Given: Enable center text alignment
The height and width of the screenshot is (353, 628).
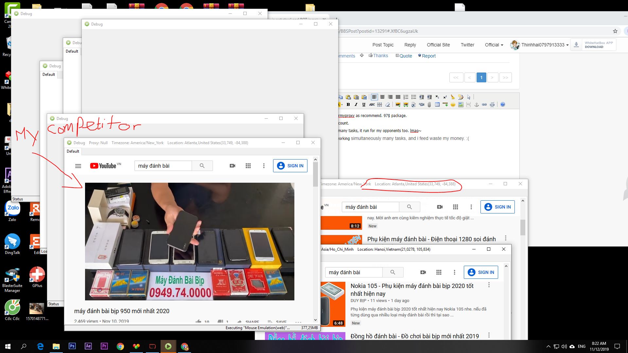Looking at the screenshot, I should tap(382, 97).
